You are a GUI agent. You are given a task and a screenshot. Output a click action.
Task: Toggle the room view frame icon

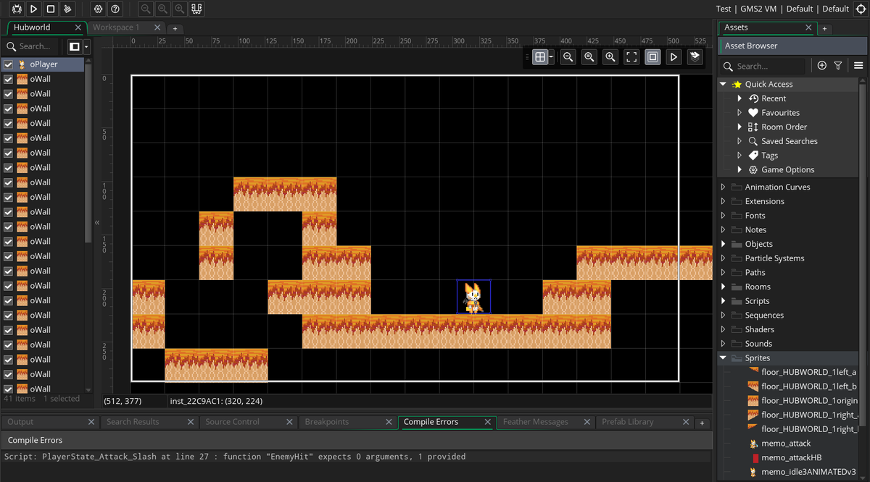[652, 56]
